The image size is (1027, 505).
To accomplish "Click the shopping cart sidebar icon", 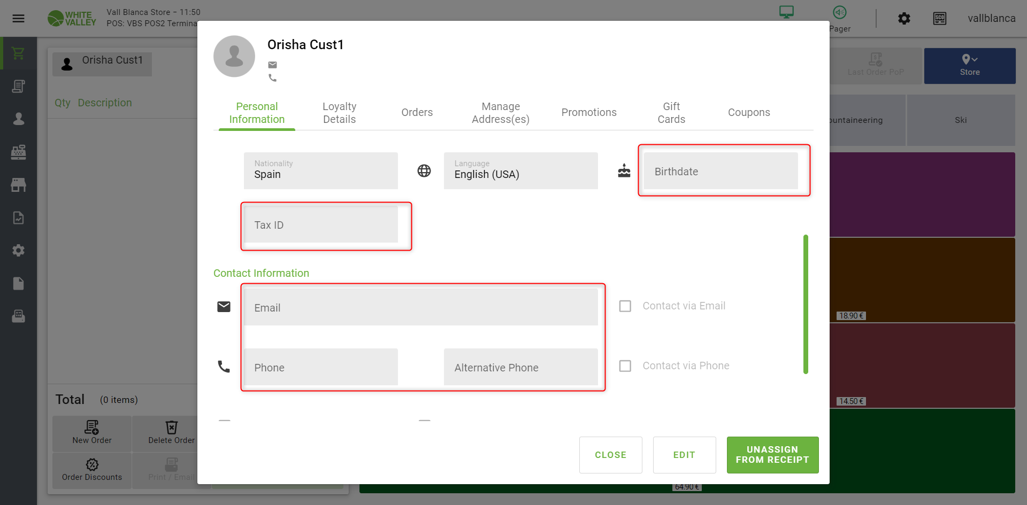I will pos(19,53).
